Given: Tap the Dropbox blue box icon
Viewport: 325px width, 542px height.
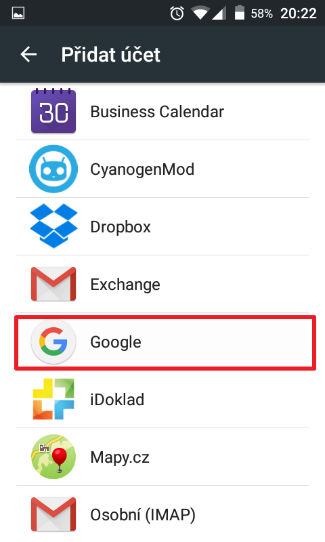Looking at the screenshot, I should [x=53, y=226].
